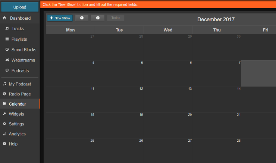
Task: Open Widgets from sidebar
Action: point(16,114)
